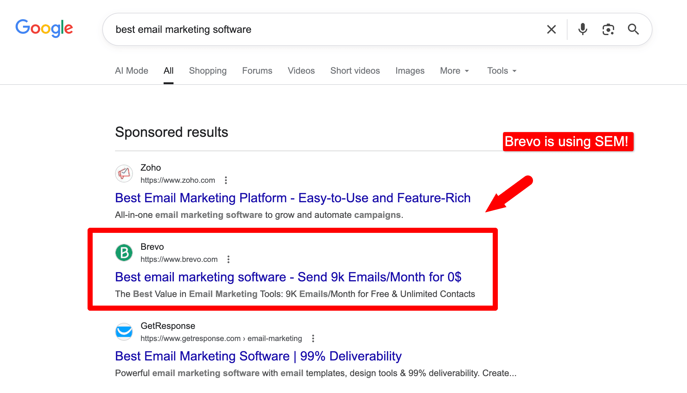The width and height of the screenshot is (687, 393).
Task: Open three-dot menu beside brevo.com URL
Action: (228, 259)
